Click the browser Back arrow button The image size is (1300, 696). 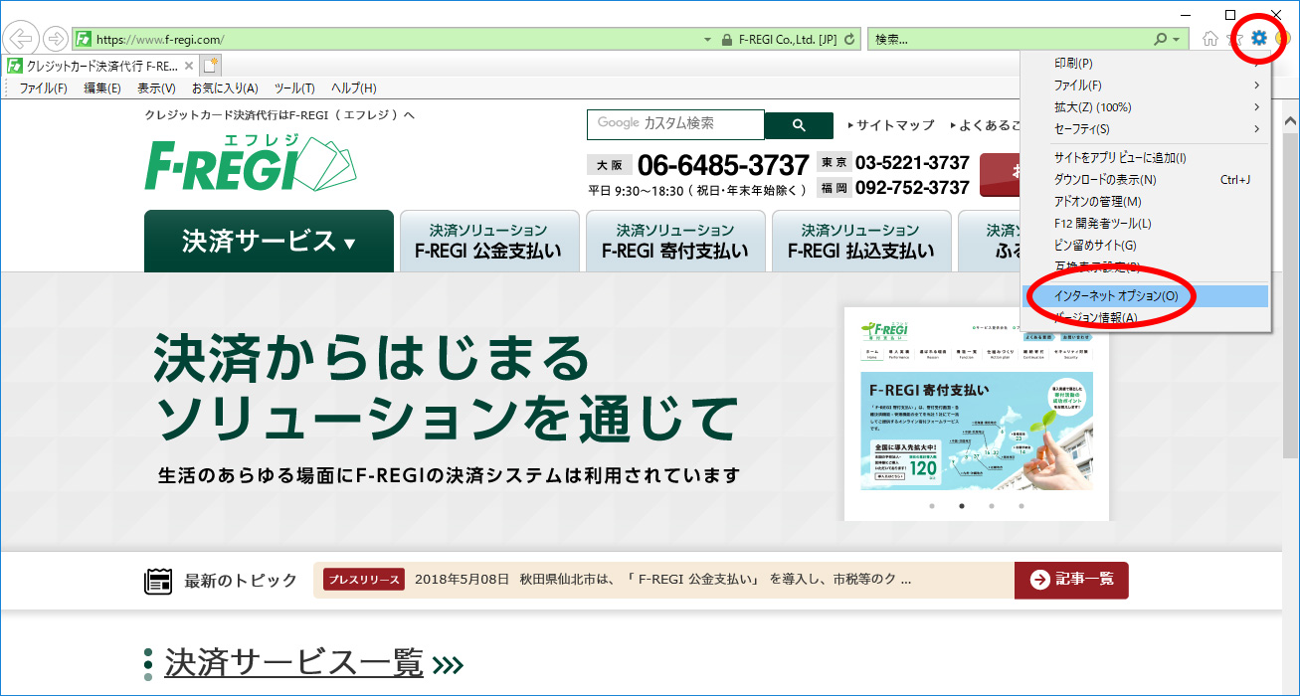(21, 40)
